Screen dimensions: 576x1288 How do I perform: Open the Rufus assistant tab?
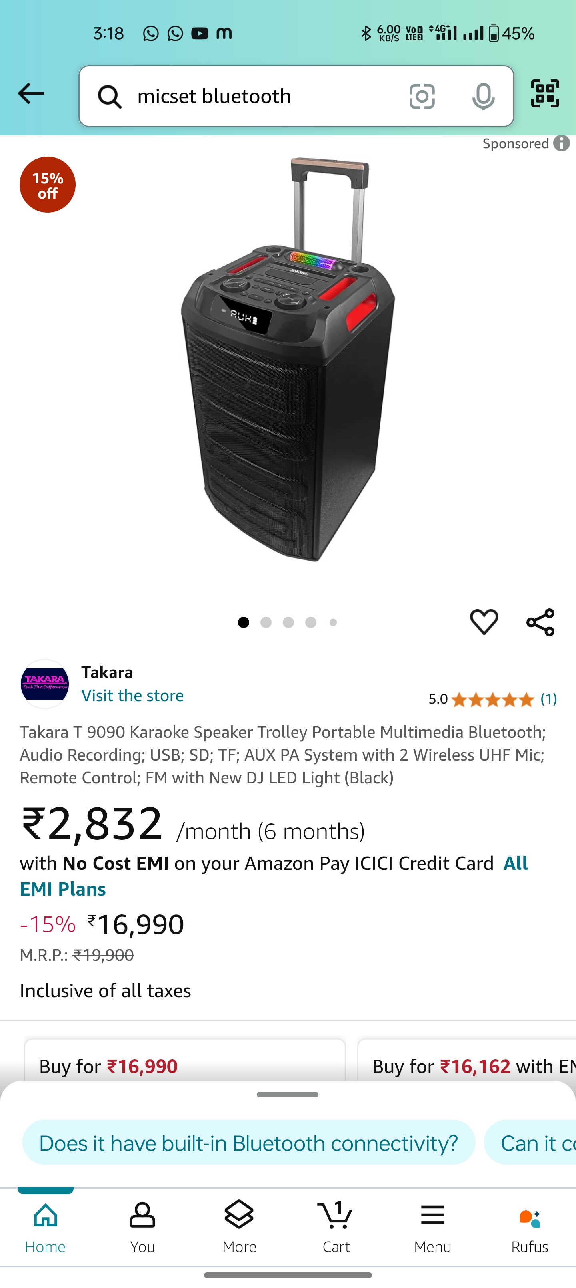point(530,1228)
